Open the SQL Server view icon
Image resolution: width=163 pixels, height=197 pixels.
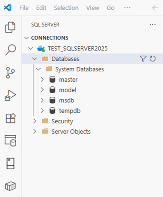11,141
